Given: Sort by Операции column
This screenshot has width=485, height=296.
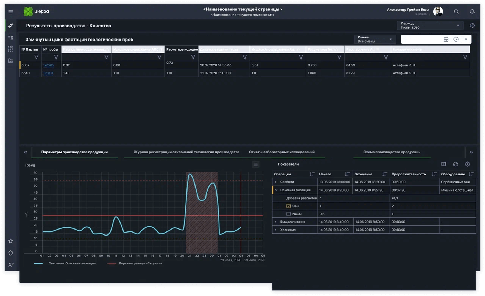Looking at the screenshot, I should coord(312,174).
